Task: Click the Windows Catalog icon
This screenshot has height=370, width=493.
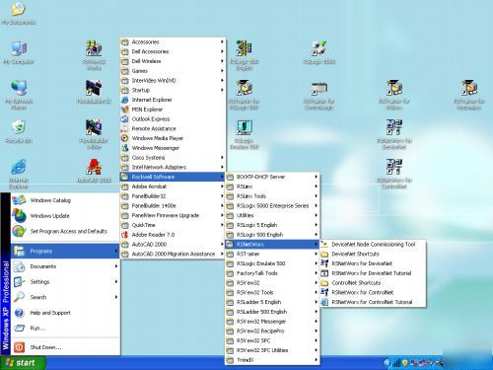Action: (19, 200)
